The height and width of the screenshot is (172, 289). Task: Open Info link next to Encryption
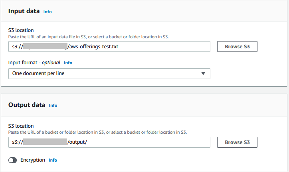53,160
